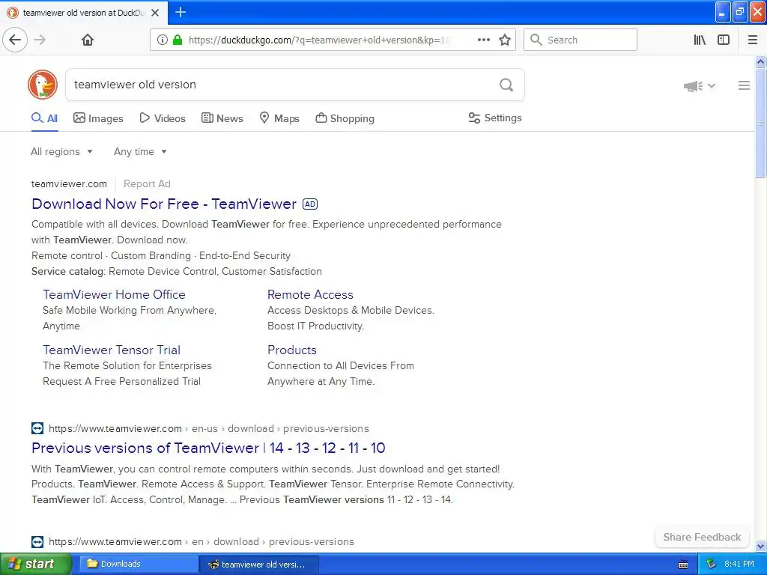Click the vertical scrollbar thumb
The width and height of the screenshot is (767, 575).
pyautogui.click(x=761, y=123)
